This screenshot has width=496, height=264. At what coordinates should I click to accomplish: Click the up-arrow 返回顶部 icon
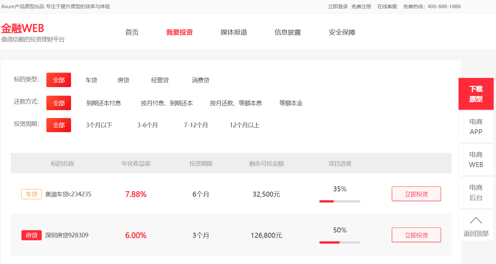[x=476, y=220]
